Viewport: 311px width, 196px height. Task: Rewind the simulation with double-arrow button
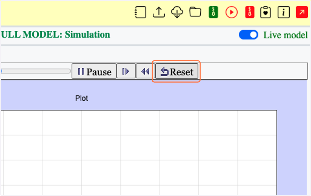[145, 71]
